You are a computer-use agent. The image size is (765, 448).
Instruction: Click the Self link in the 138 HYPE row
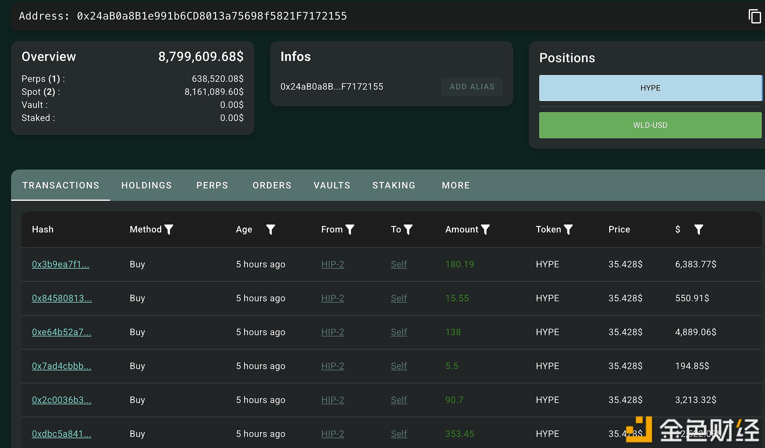(x=399, y=332)
